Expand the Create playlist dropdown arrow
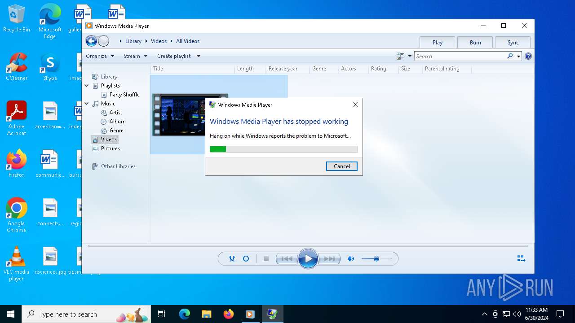575x323 pixels. (199, 56)
